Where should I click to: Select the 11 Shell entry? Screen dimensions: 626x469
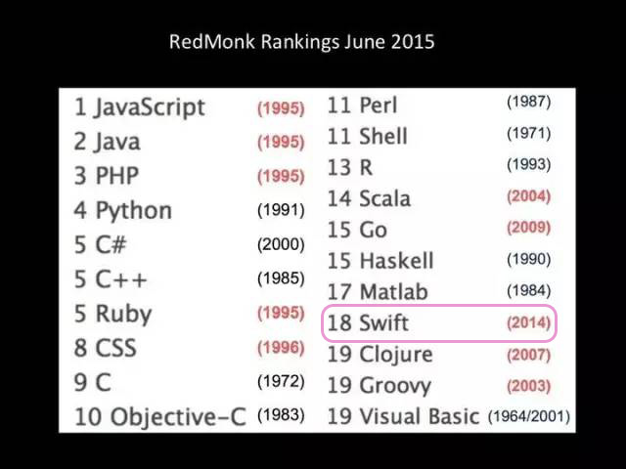pos(367,136)
